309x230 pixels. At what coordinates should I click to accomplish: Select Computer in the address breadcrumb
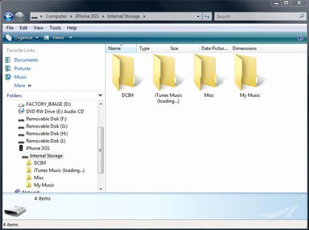[56, 16]
